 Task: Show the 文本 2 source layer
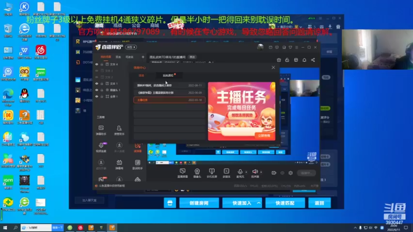click(x=97, y=77)
